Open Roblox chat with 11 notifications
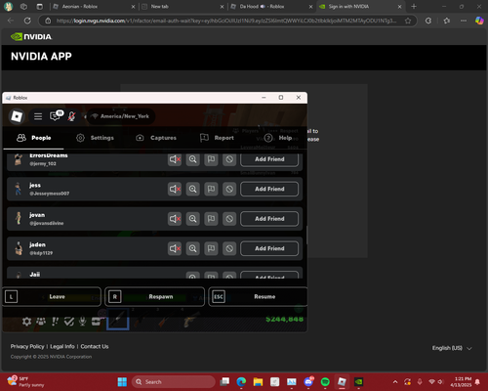This screenshot has width=488, height=391. [56, 115]
